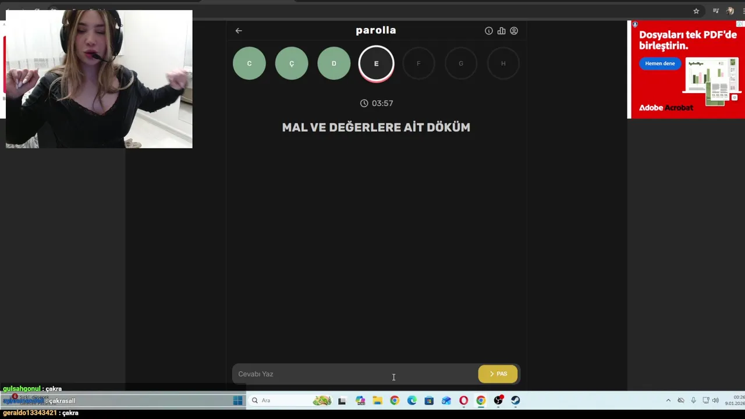Open the parolla statistics chart icon
The image size is (745, 419).
[x=501, y=31]
